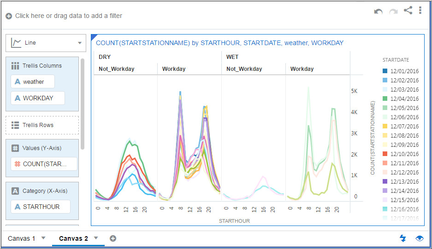The height and width of the screenshot is (249, 432).
Task: Click the lightning bolt auto-apply icon
Action: pyautogui.click(x=403, y=238)
